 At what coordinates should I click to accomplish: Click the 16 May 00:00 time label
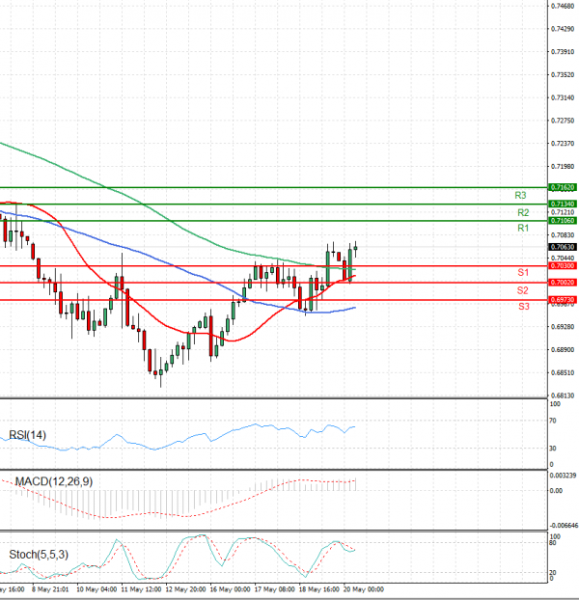click(x=230, y=589)
